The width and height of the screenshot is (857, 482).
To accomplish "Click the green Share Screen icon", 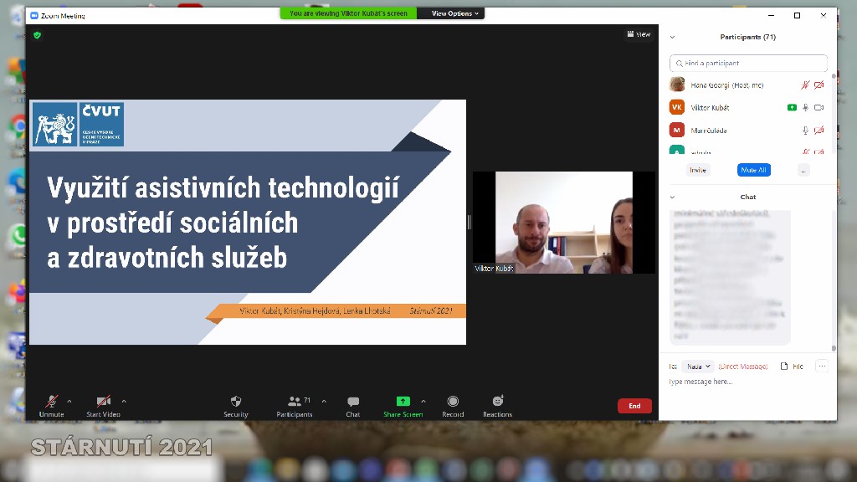I will [403, 402].
